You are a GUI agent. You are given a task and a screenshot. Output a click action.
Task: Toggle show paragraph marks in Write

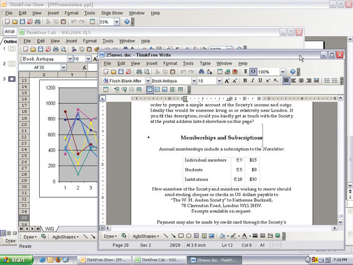pyautogui.click(x=245, y=72)
